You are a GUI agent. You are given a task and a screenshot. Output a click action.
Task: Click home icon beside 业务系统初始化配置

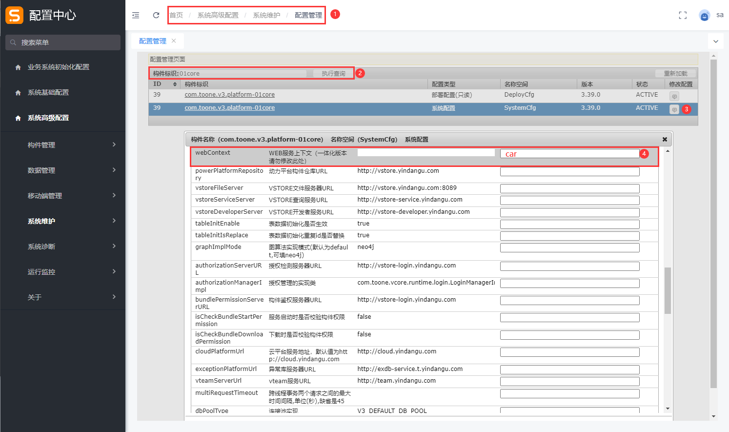click(18, 67)
